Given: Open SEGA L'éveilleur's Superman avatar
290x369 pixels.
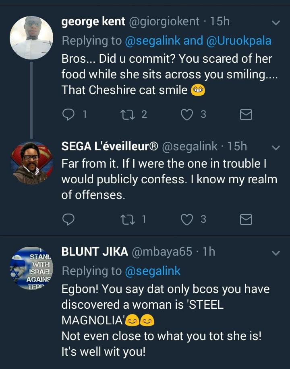Looking at the screenshot, I should [x=31, y=163].
